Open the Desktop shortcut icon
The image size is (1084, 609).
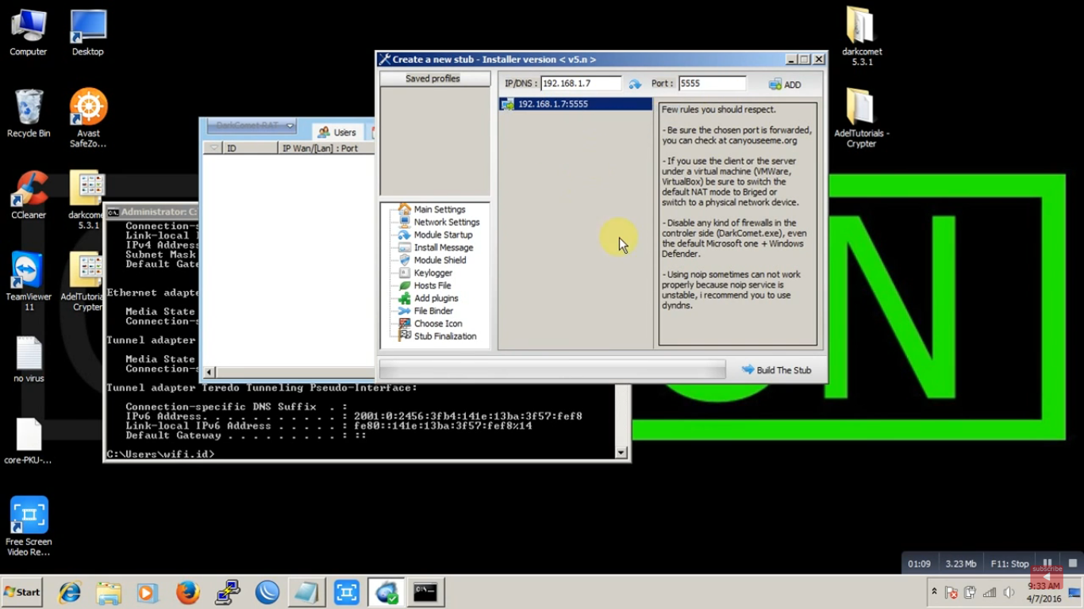click(88, 33)
